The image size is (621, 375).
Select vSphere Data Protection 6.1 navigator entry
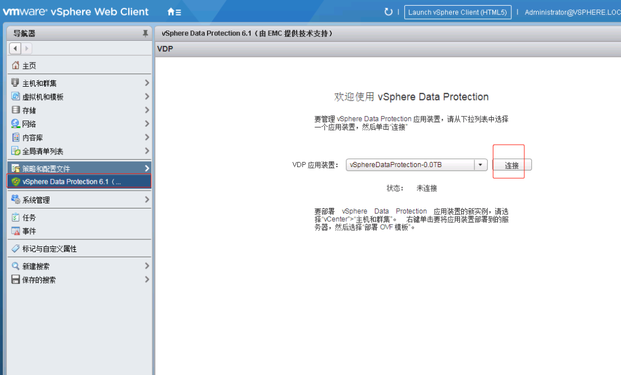click(79, 181)
